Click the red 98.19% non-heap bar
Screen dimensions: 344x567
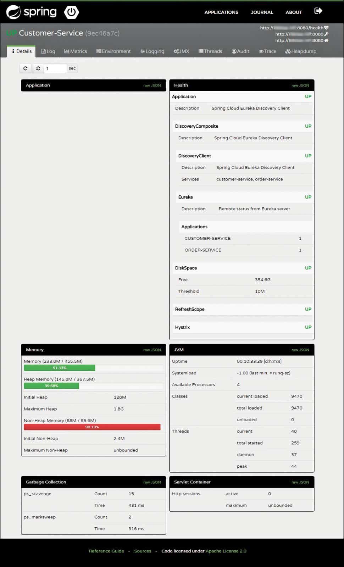pos(92,427)
